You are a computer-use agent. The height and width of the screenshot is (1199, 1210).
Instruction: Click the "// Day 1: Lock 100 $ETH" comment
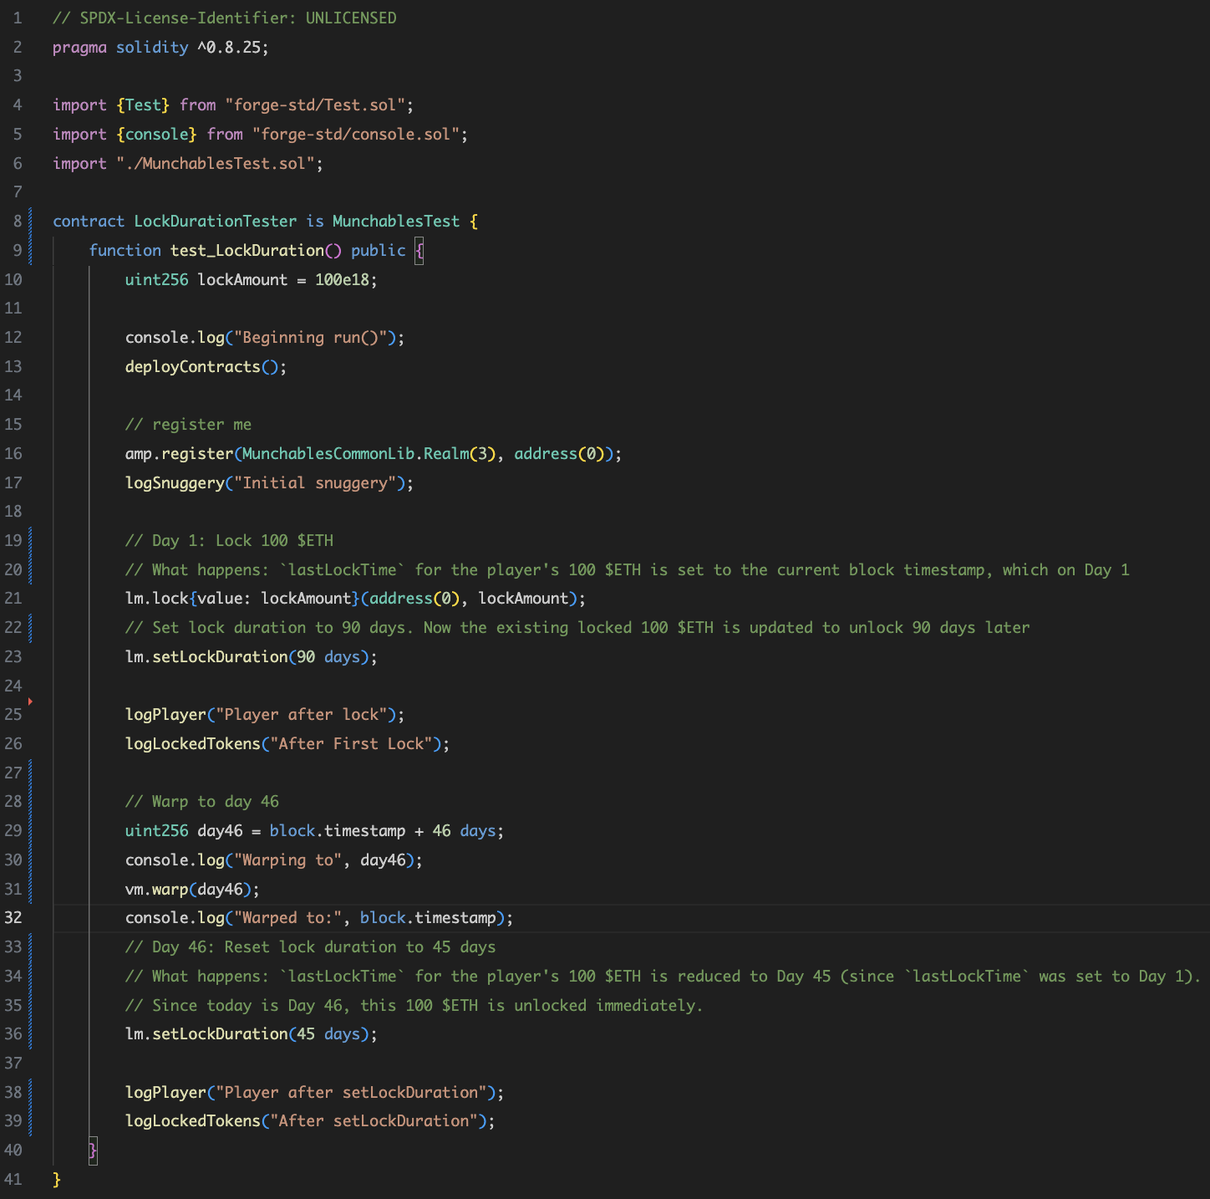coord(229,540)
